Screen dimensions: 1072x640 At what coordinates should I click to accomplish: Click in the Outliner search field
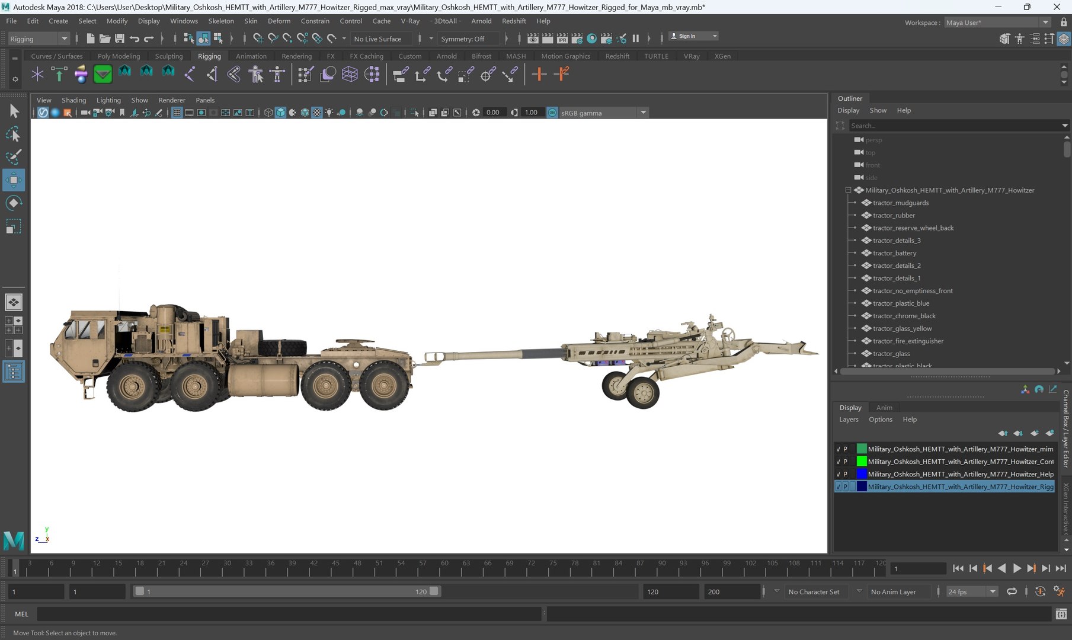(x=955, y=126)
